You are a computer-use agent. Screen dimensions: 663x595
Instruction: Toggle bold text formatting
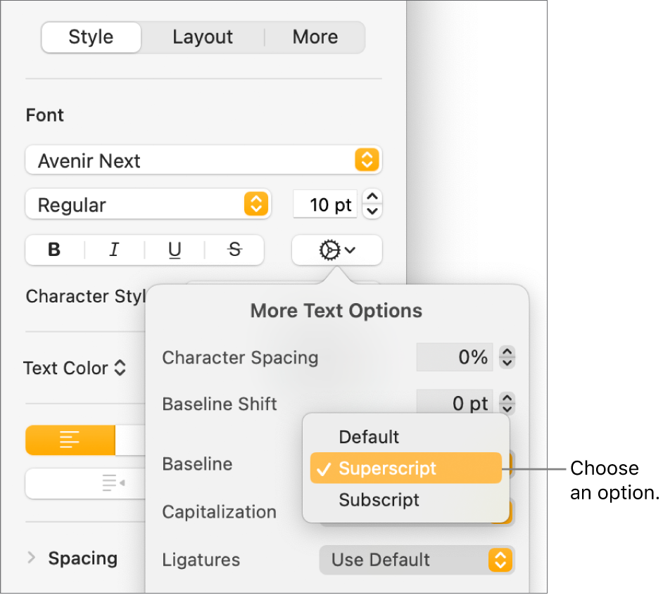(54, 250)
